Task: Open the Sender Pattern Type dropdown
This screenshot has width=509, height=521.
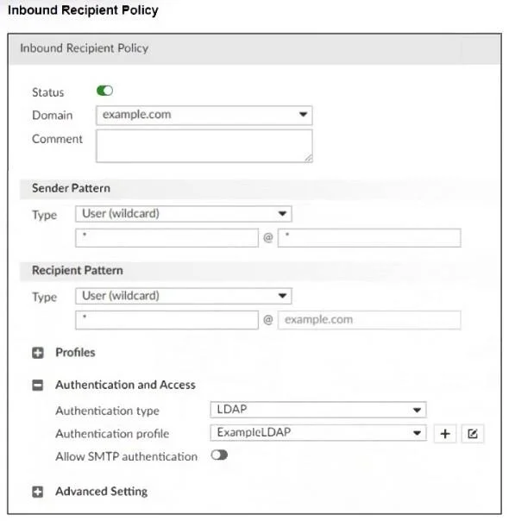Action: point(184,214)
